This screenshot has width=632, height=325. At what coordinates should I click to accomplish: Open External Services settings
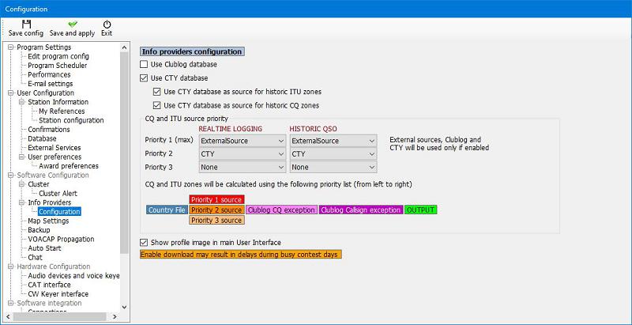point(55,148)
